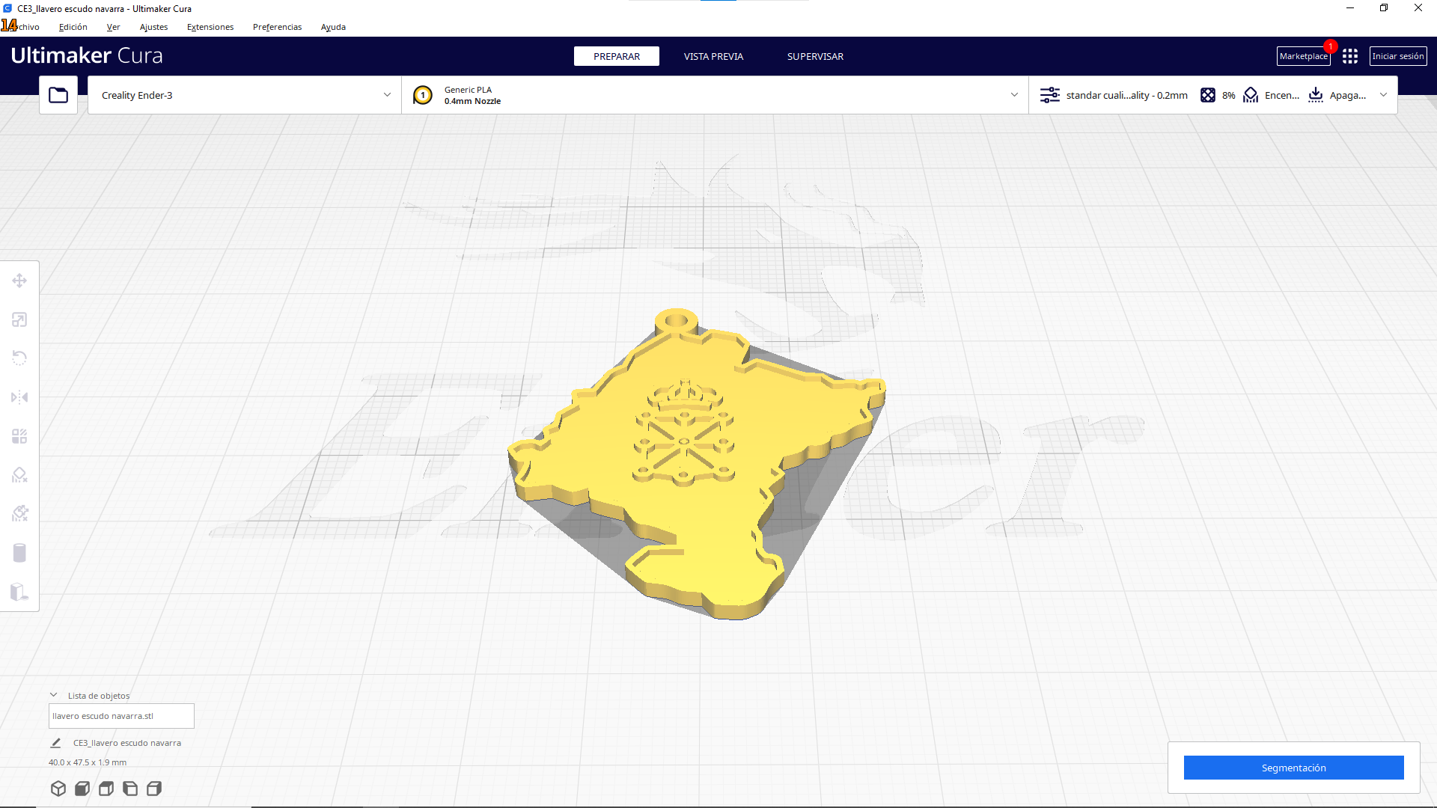Select the Scale tool icon
This screenshot has height=808, width=1437.
coord(19,319)
